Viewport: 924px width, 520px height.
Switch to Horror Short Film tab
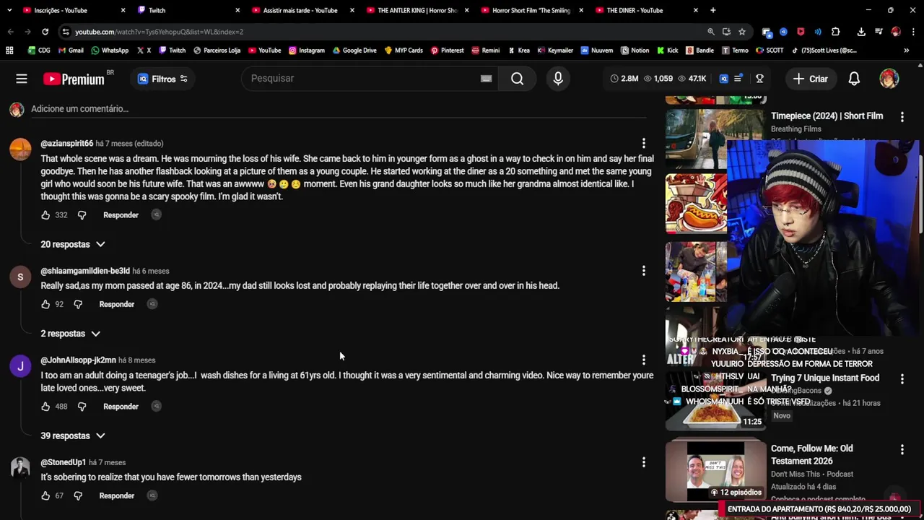pos(531,10)
